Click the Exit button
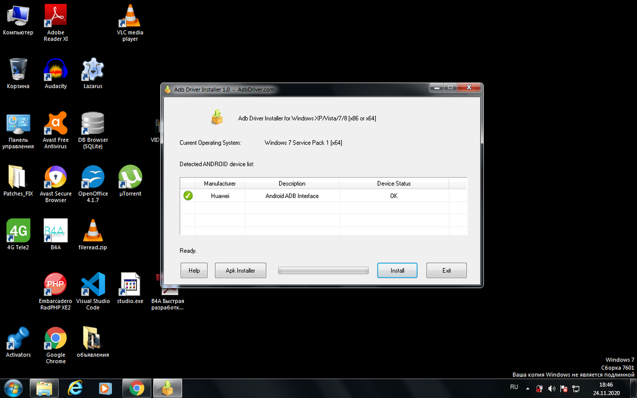637x398 pixels. tap(446, 270)
